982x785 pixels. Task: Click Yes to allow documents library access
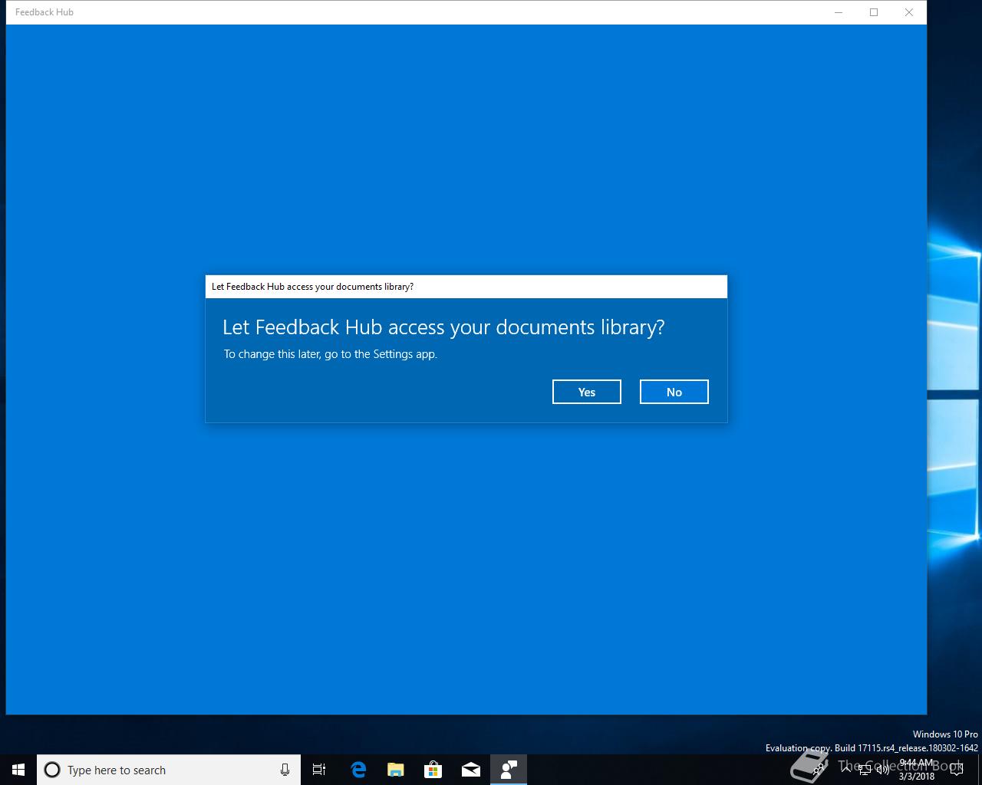coord(587,392)
